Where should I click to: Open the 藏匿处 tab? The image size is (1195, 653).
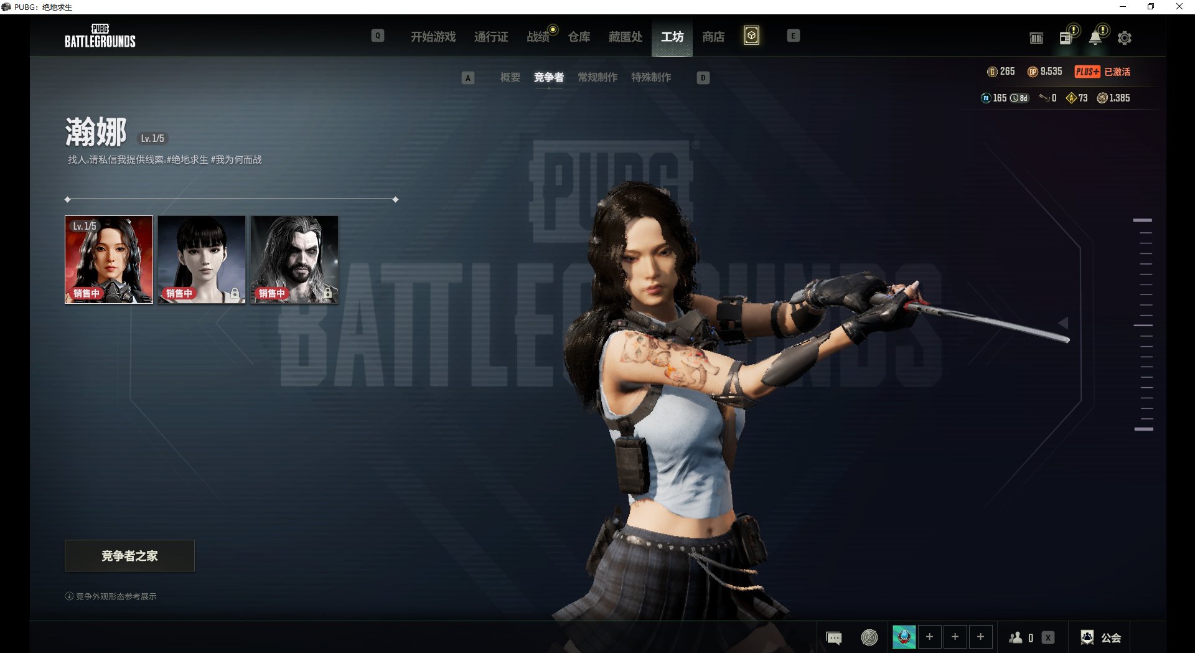point(625,37)
